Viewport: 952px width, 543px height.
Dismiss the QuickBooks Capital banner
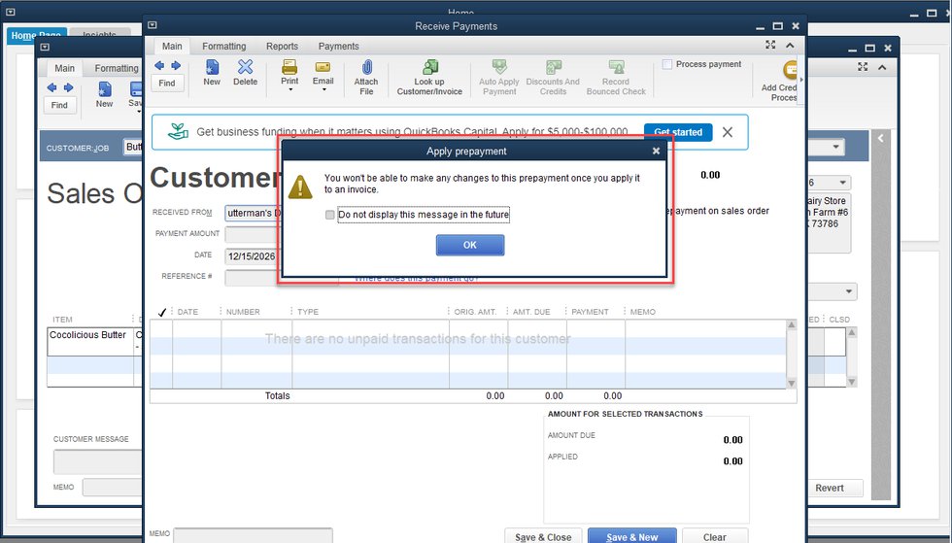[x=728, y=132]
